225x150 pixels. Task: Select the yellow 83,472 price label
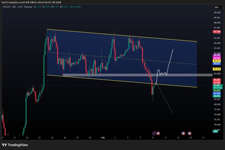(217, 69)
